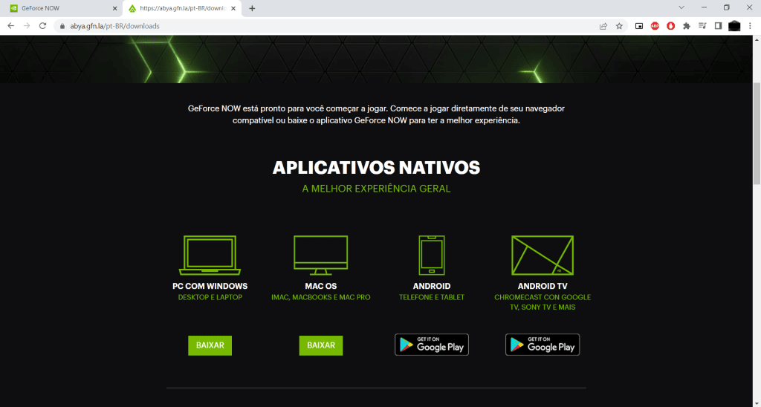The width and height of the screenshot is (761, 407).
Task: Open the extensions puzzle menu
Action: click(686, 26)
